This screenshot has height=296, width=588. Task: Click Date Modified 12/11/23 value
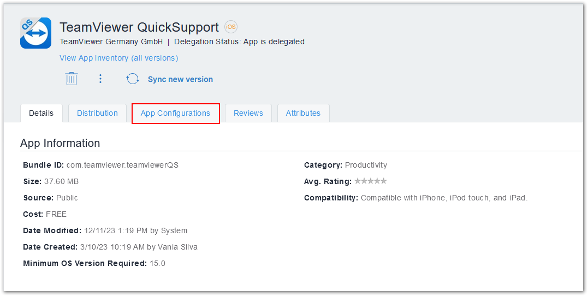[x=136, y=230]
